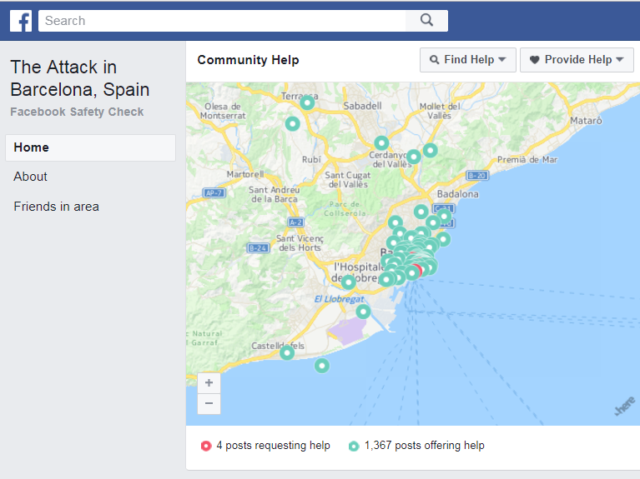Click the search magnifier button

(426, 21)
